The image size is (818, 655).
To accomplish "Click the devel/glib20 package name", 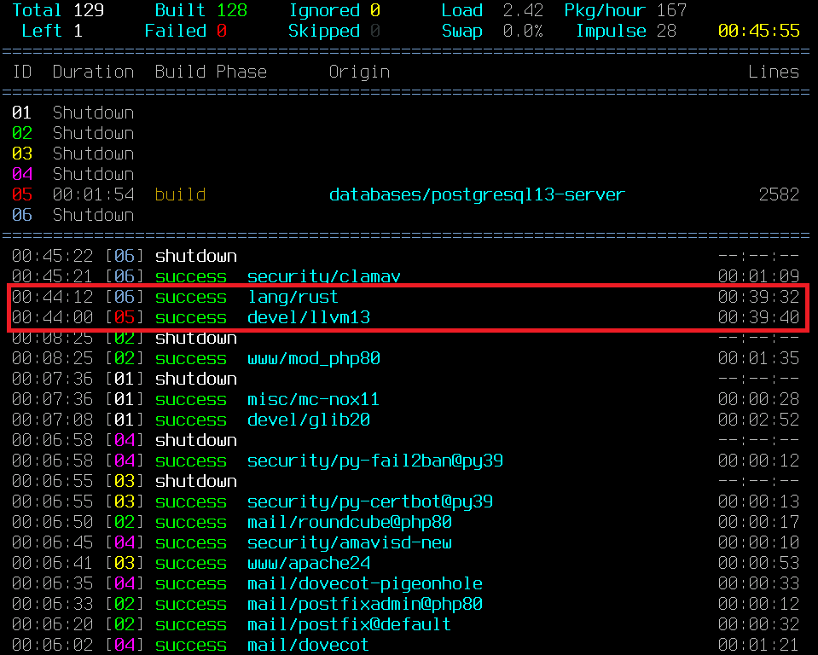I will (x=308, y=420).
